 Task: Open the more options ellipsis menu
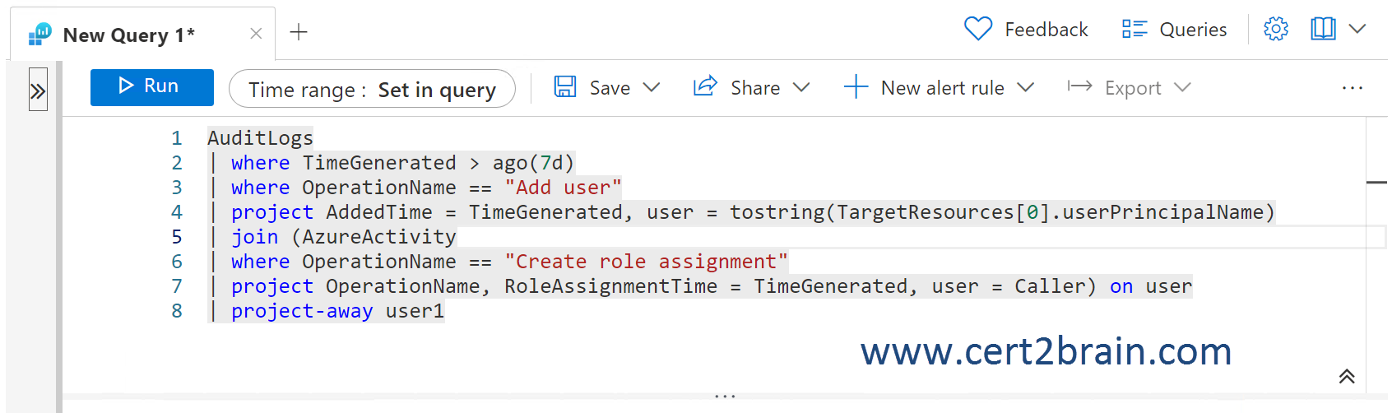(1352, 88)
